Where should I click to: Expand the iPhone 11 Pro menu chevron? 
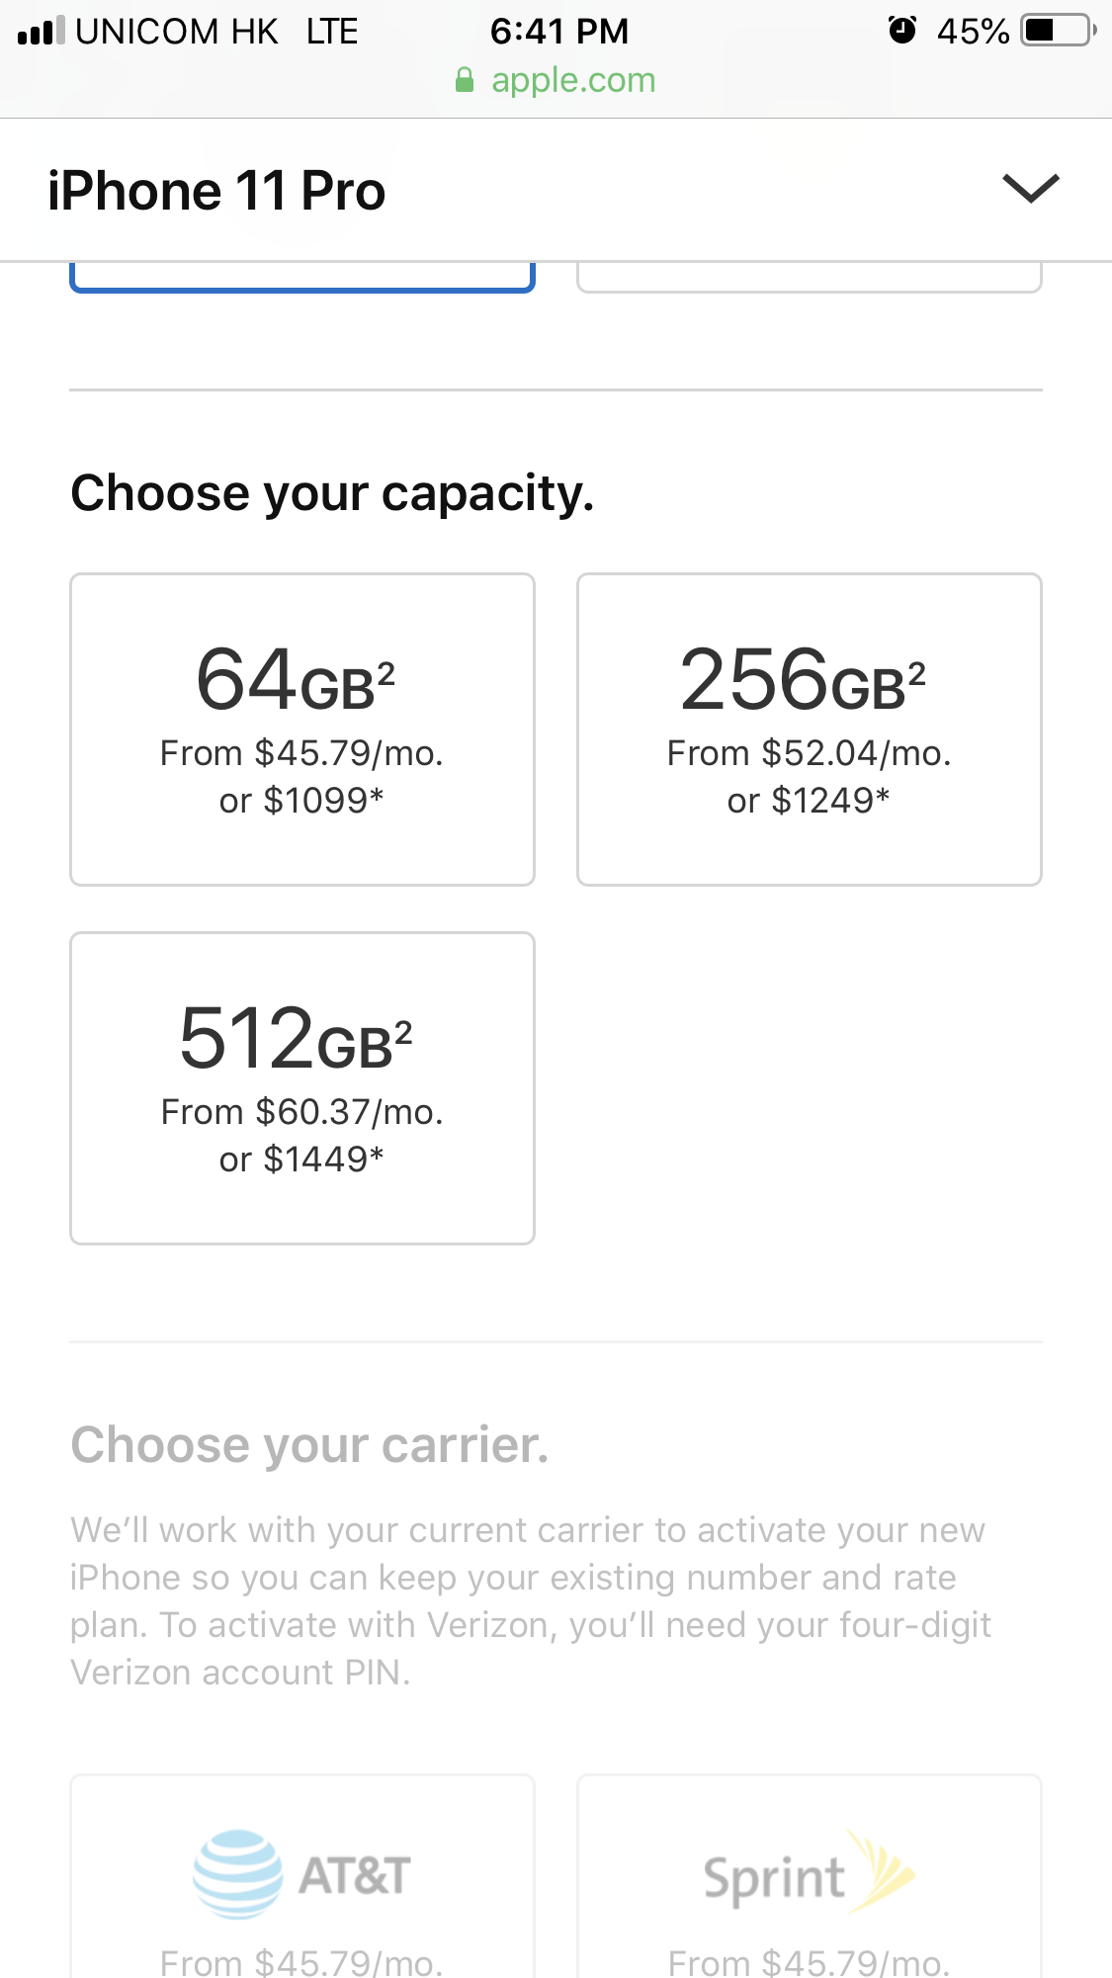point(1030,188)
